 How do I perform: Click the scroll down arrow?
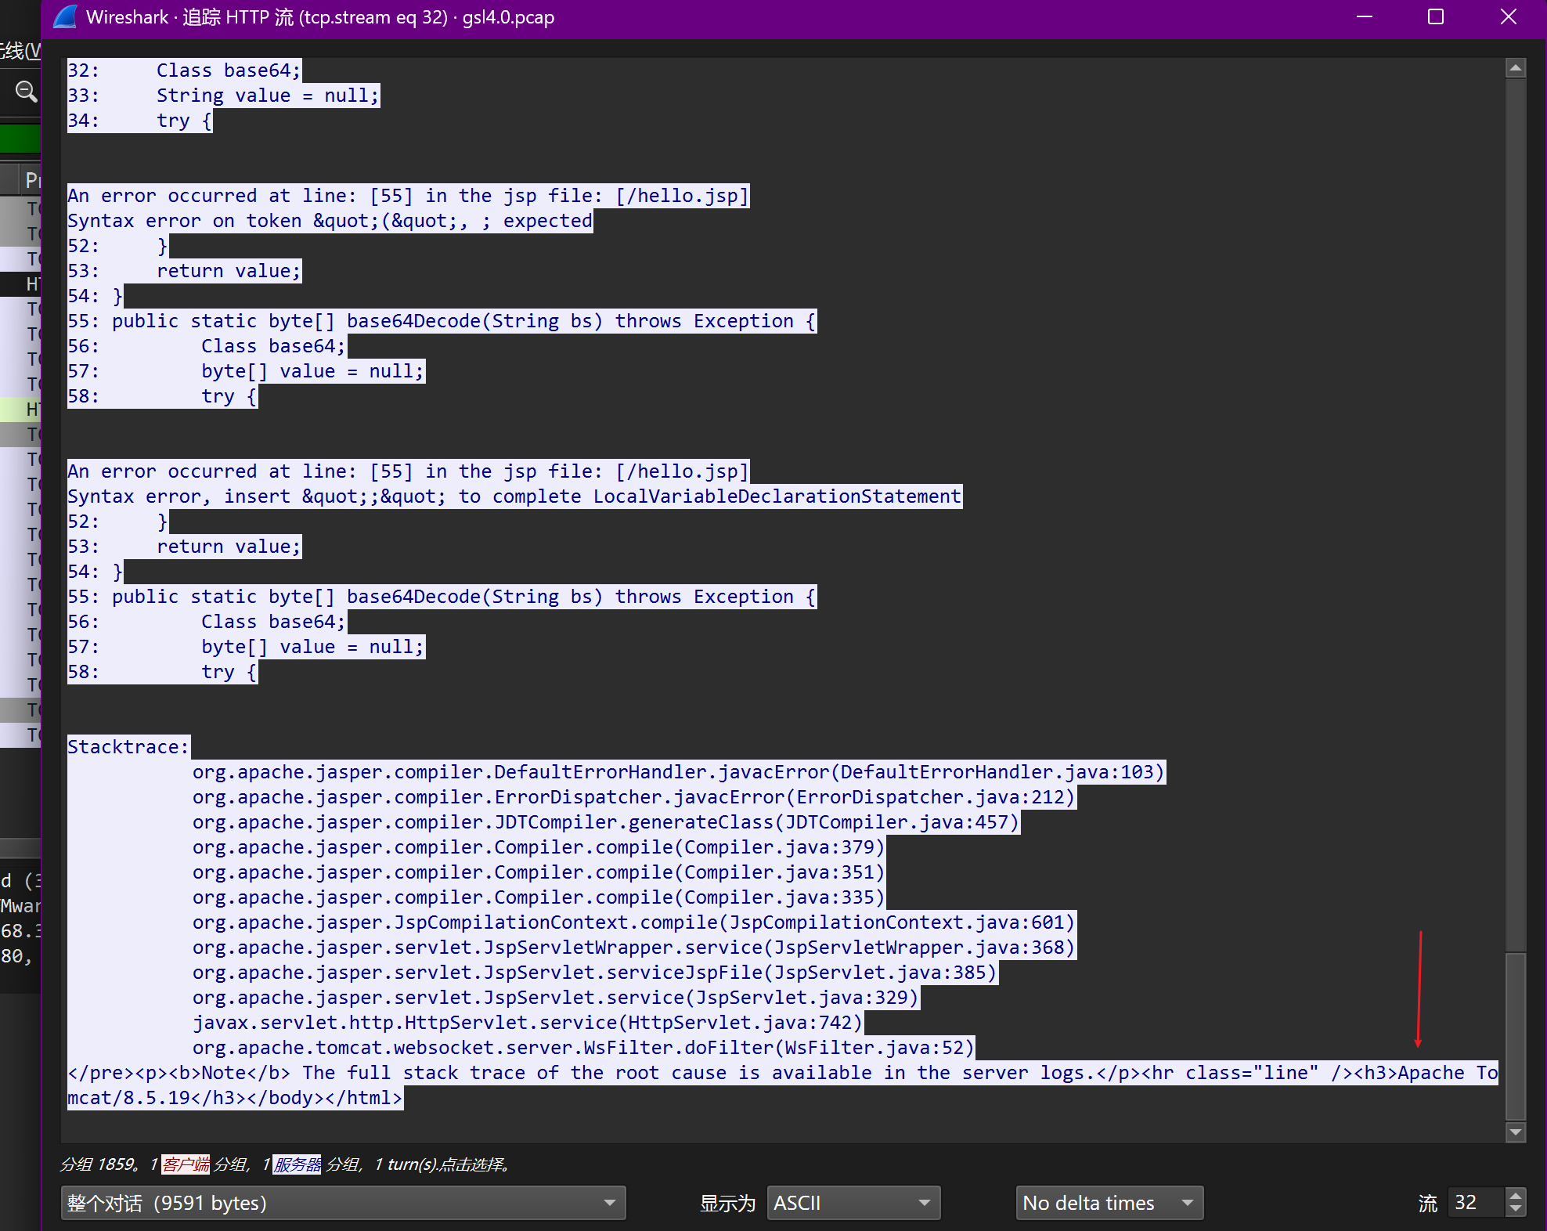click(x=1516, y=1132)
